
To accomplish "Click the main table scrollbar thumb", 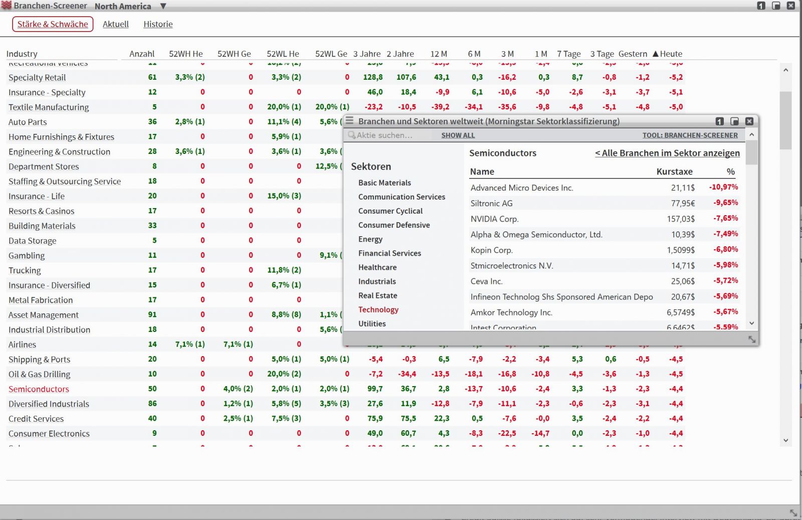I will tap(785, 120).
